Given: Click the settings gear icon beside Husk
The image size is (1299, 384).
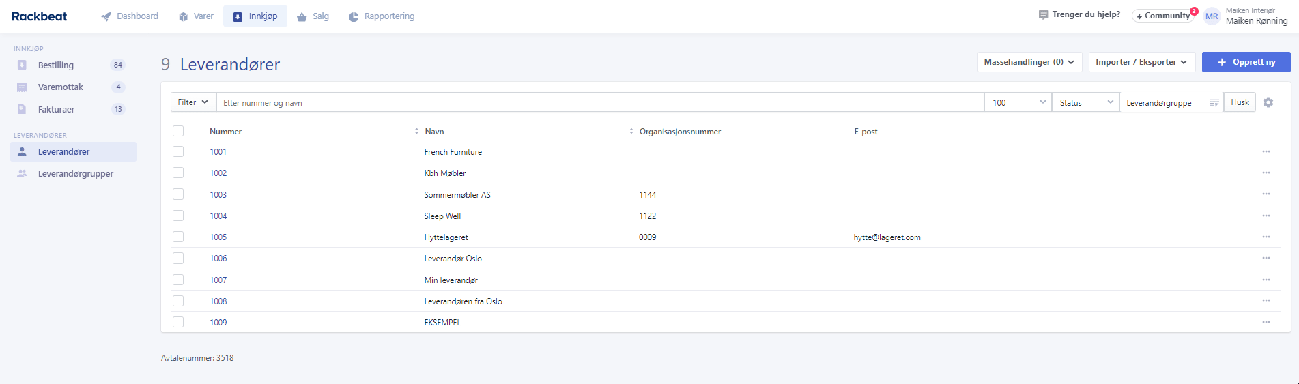Looking at the screenshot, I should coord(1268,102).
